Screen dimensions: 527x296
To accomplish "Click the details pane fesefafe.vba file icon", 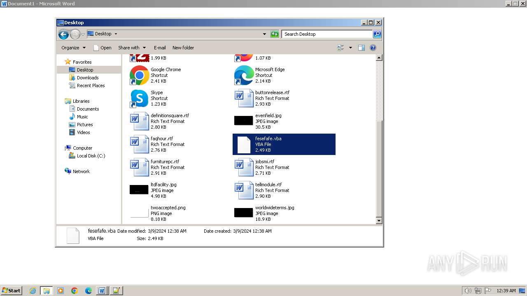I will (73, 236).
